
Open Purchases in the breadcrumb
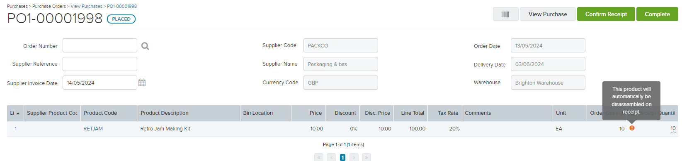(17, 6)
